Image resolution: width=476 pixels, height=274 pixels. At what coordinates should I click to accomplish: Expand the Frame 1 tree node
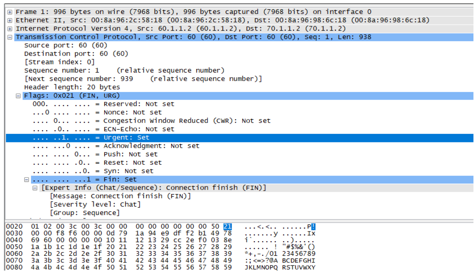pos(10,12)
